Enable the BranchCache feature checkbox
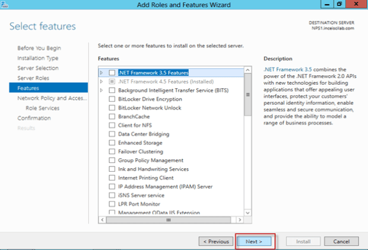368x250 pixels. [112, 117]
